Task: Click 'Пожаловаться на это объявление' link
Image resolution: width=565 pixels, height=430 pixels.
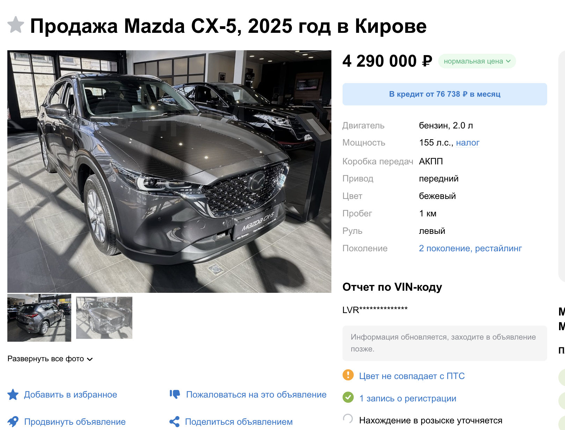Action: (x=256, y=394)
